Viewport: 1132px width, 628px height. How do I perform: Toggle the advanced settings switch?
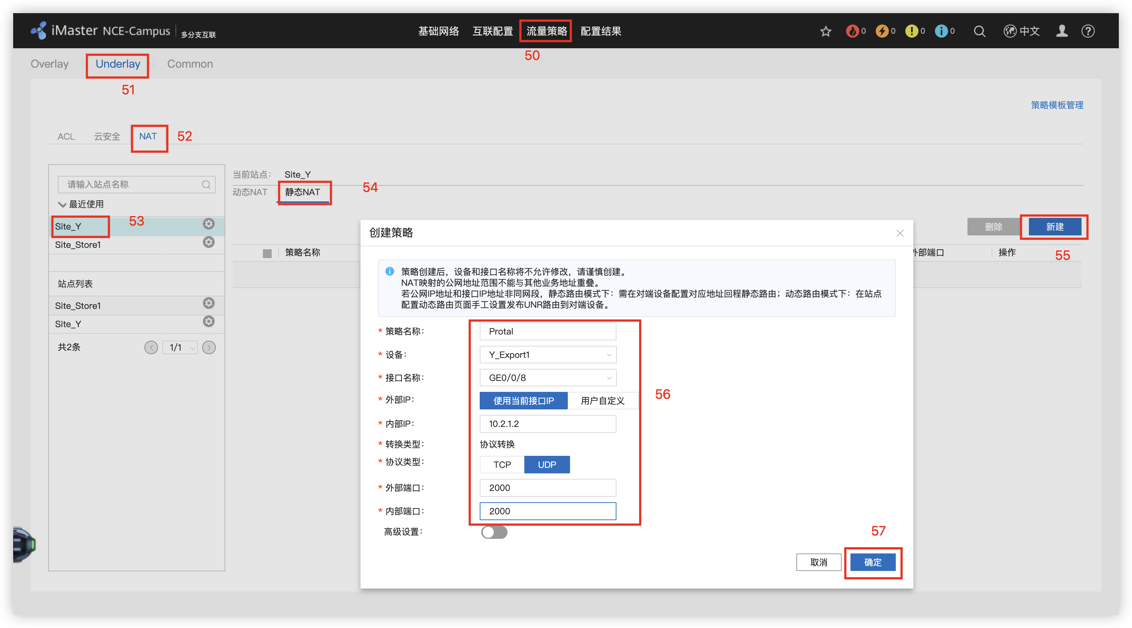point(494,532)
